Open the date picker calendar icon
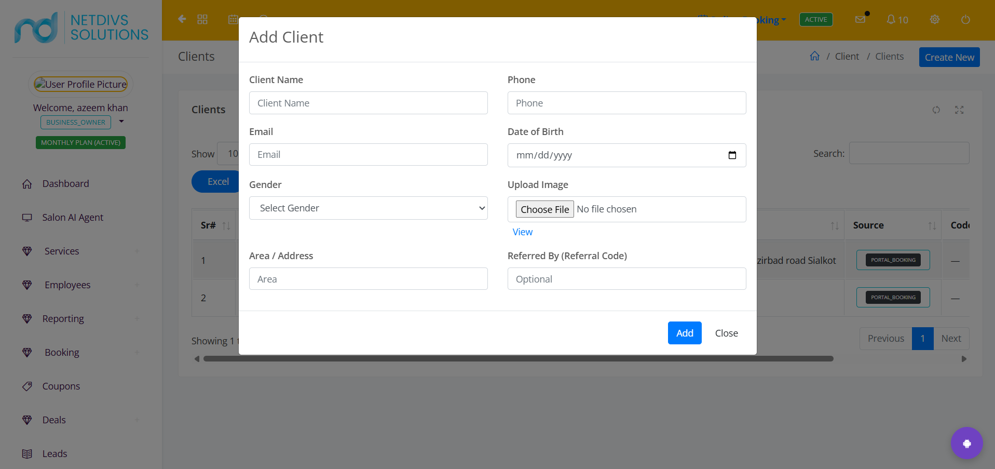 732,155
